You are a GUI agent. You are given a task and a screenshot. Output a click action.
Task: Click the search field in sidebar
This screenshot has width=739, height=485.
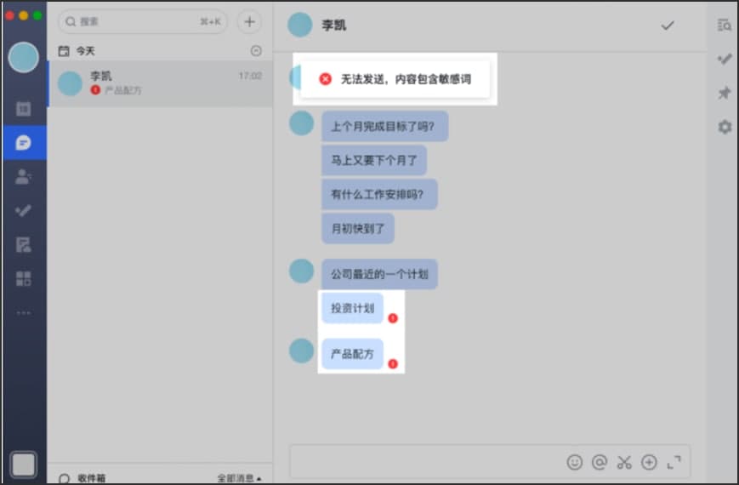pos(142,22)
